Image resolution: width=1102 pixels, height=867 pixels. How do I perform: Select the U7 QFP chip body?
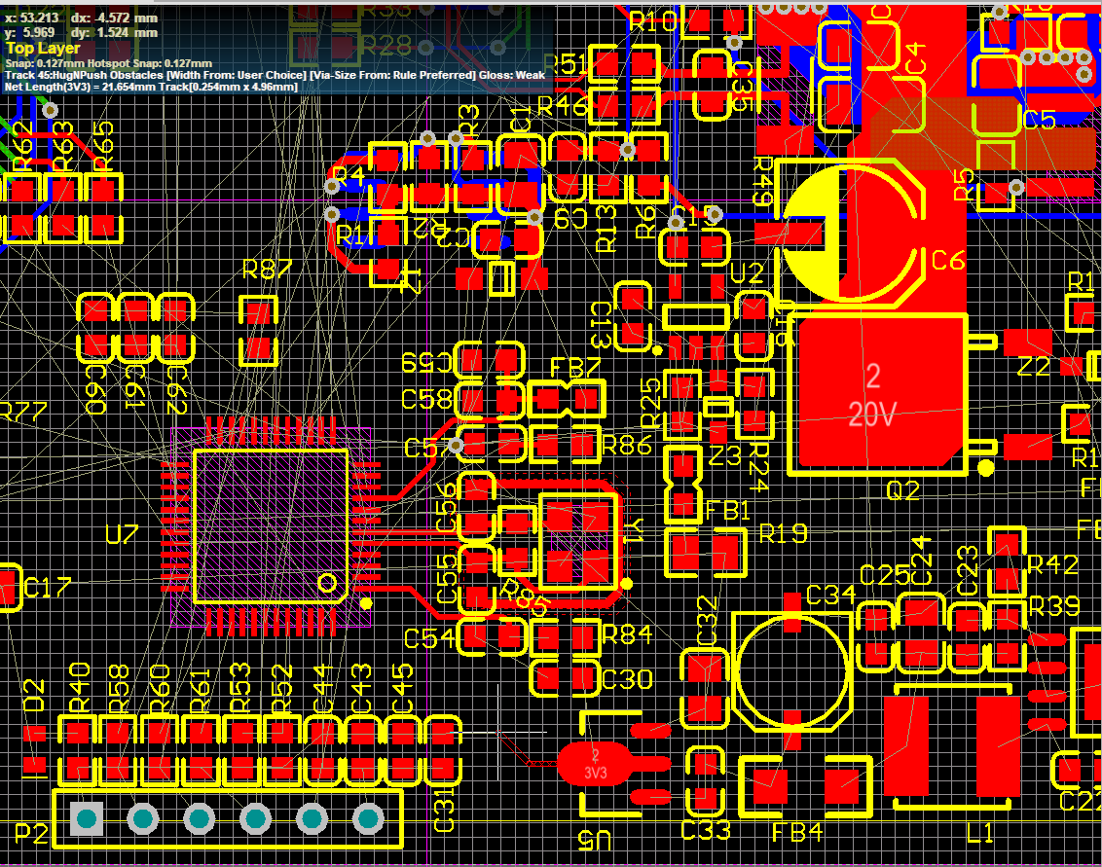[x=271, y=526]
